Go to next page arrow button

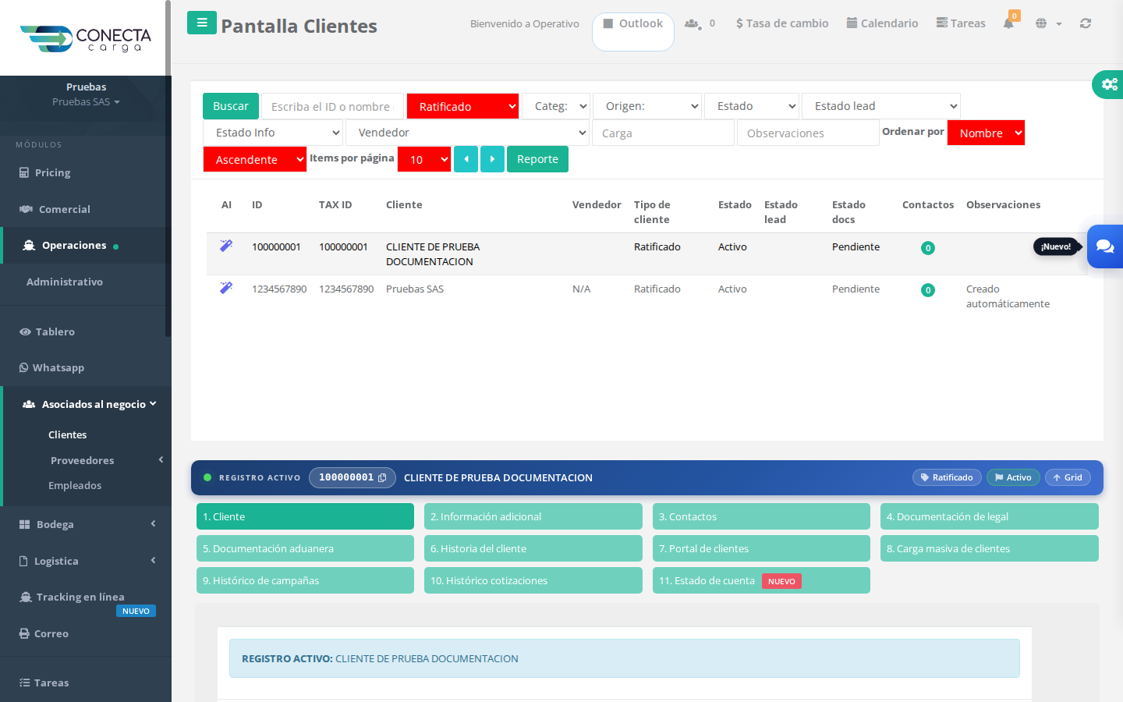coord(492,159)
